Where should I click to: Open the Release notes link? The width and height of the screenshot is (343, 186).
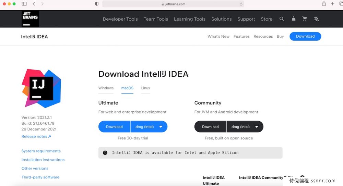coord(34,136)
